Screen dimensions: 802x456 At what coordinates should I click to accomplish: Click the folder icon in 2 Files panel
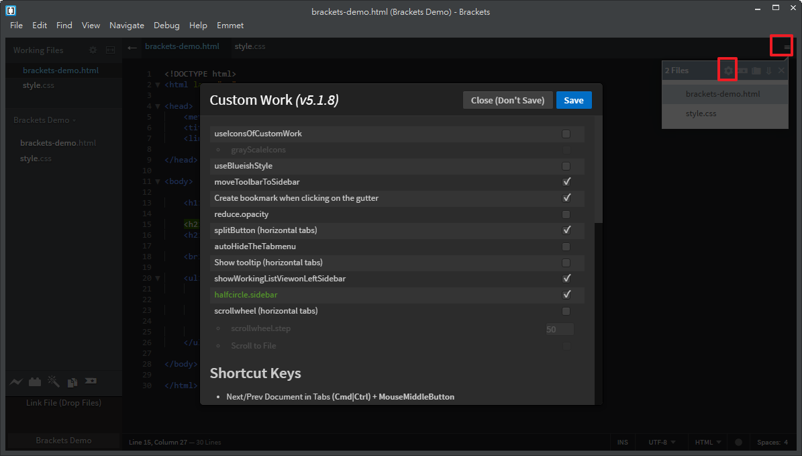(756, 71)
